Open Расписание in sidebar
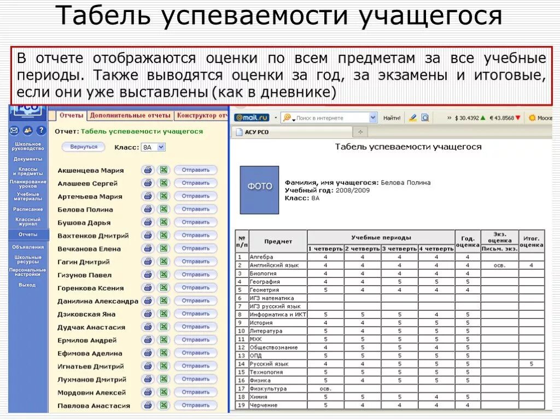 27,209
